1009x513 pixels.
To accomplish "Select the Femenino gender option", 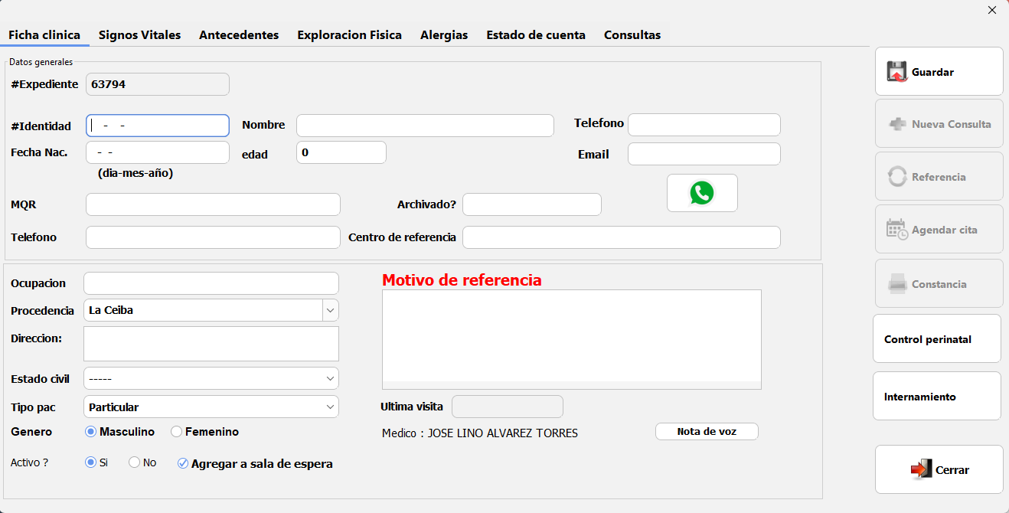I will click(177, 432).
